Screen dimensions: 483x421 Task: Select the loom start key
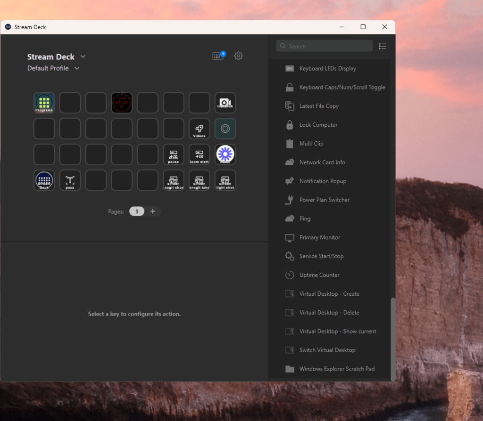(200, 154)
